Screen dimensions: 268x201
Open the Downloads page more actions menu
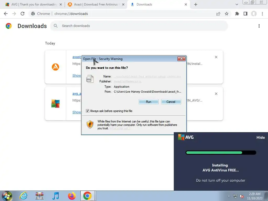[259, 26]
